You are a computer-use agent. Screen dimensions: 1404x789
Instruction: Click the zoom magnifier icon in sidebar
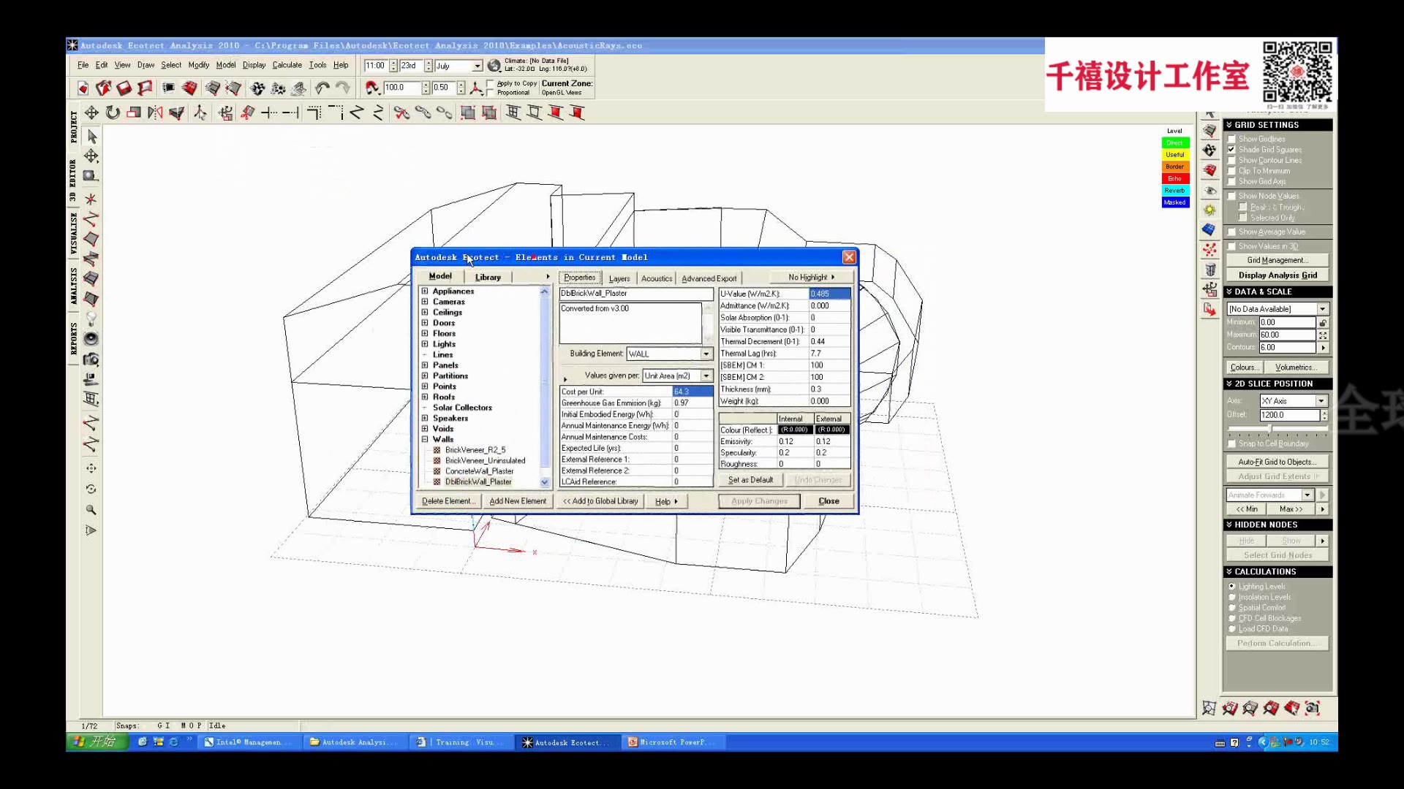(91, 510)
